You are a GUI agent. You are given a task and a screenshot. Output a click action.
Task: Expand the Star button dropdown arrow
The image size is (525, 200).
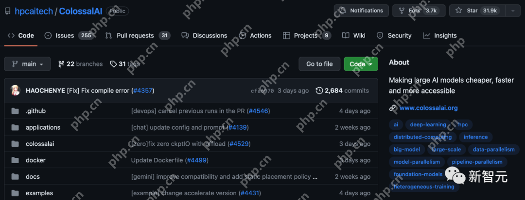point(513,11)
